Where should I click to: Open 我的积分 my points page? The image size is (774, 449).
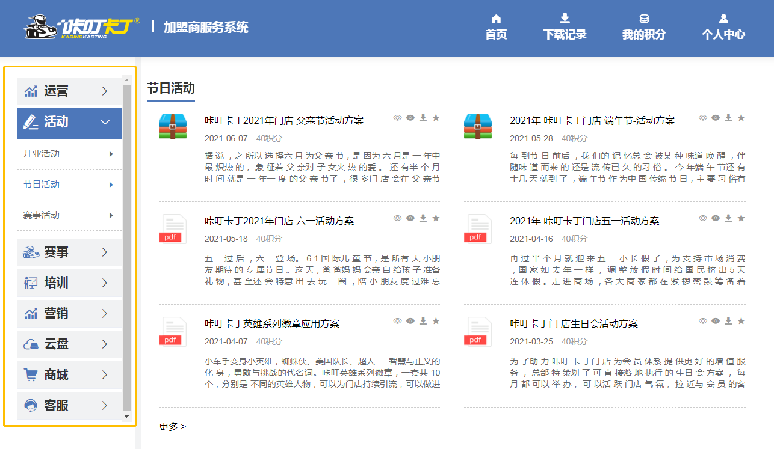[644, 28]
